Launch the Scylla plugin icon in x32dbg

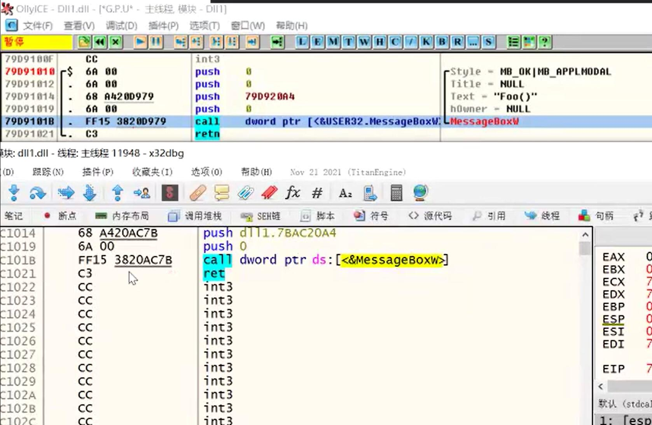[170, 192]
